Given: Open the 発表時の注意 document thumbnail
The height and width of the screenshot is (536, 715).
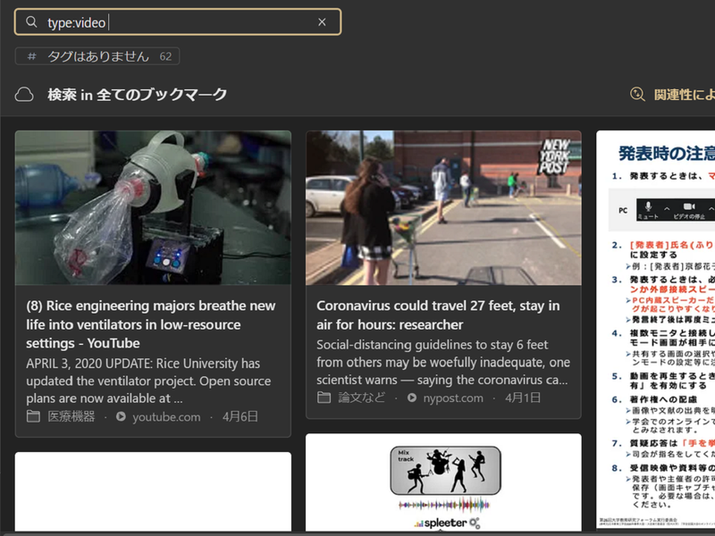Looking at the screenshot, I should tap(656, 331).
